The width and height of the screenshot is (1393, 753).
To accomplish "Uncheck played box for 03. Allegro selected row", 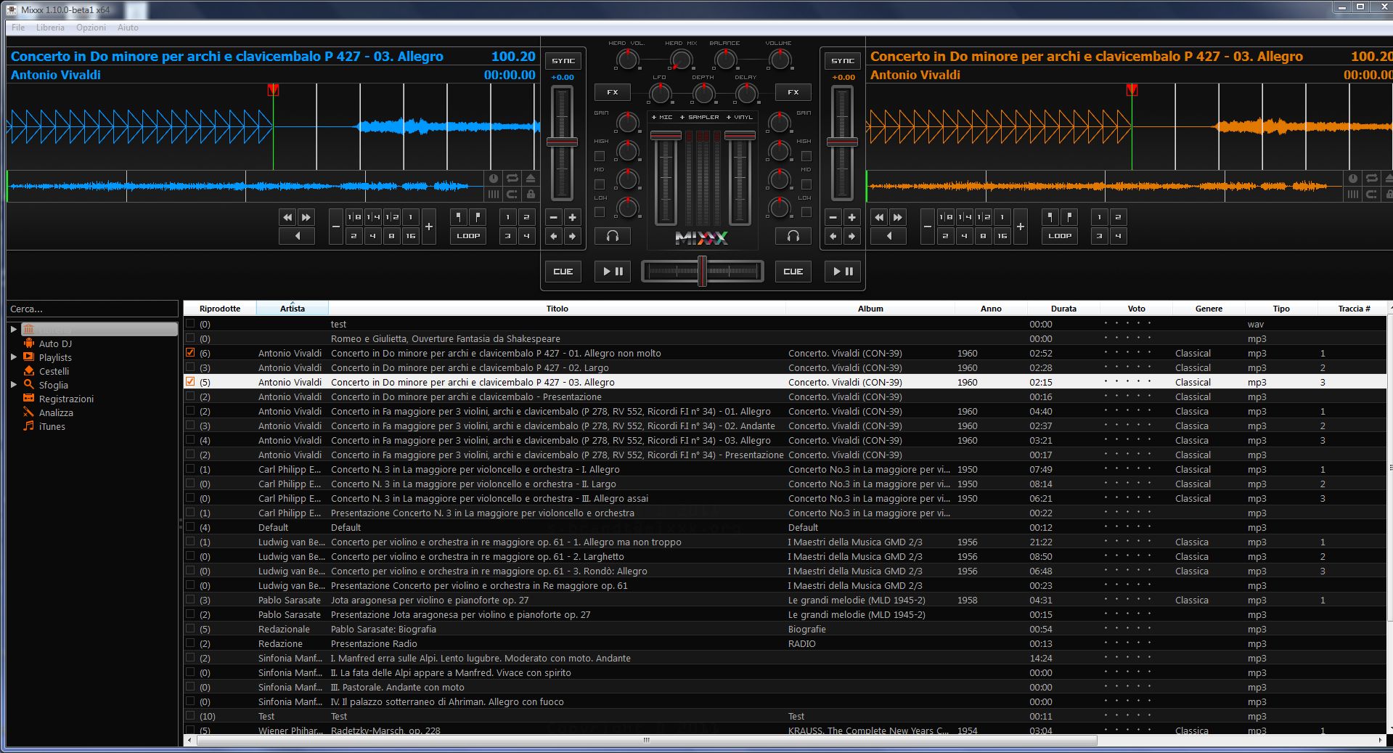I will (x=190, y=381).
